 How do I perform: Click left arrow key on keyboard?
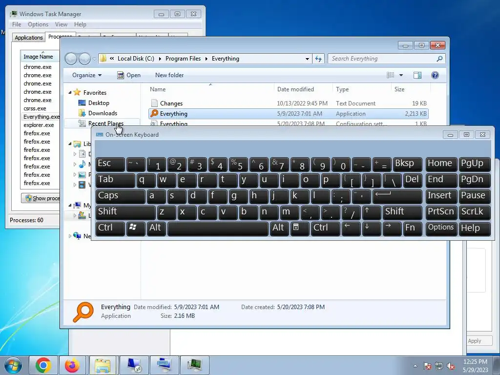click(x=351, y=229)
